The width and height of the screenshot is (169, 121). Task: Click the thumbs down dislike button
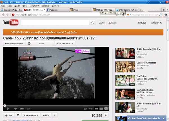coord(18,115)
